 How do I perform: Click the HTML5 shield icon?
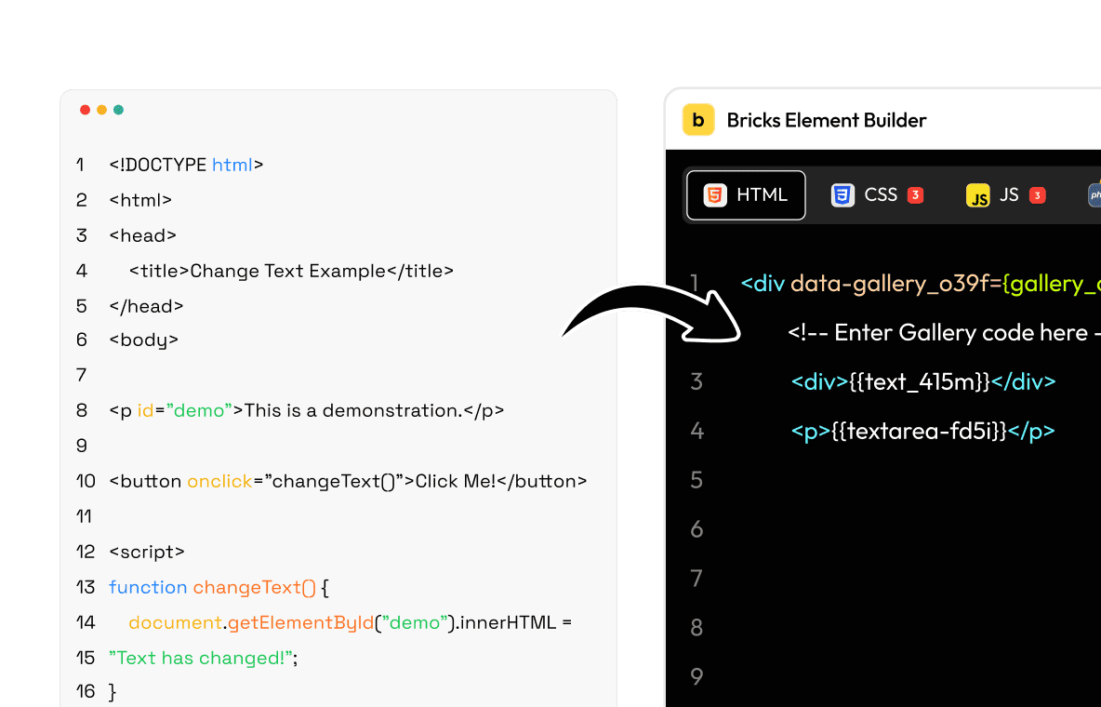click(x=714, y=195)
